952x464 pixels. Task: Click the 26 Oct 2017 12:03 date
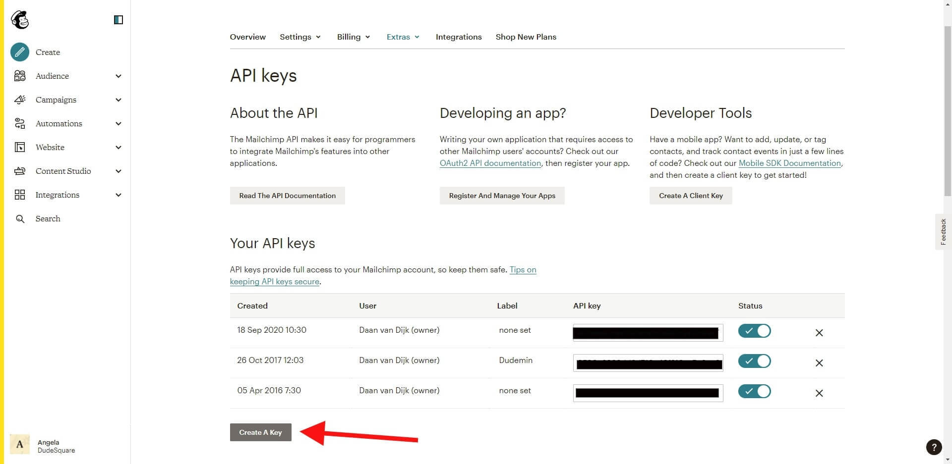tap(270, 360)
